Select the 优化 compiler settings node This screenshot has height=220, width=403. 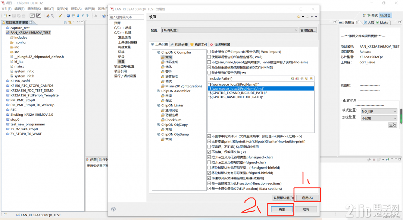tap(166, 67)
